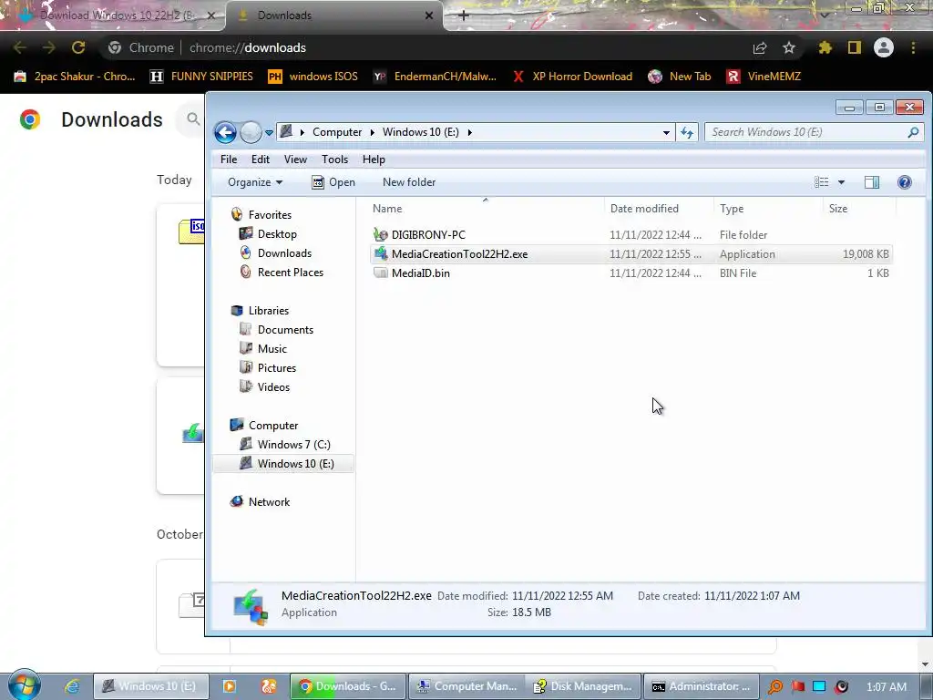Click the New folder button
Image resolution: width=933 pixels, height=700 pixels.
pos(409,182)
